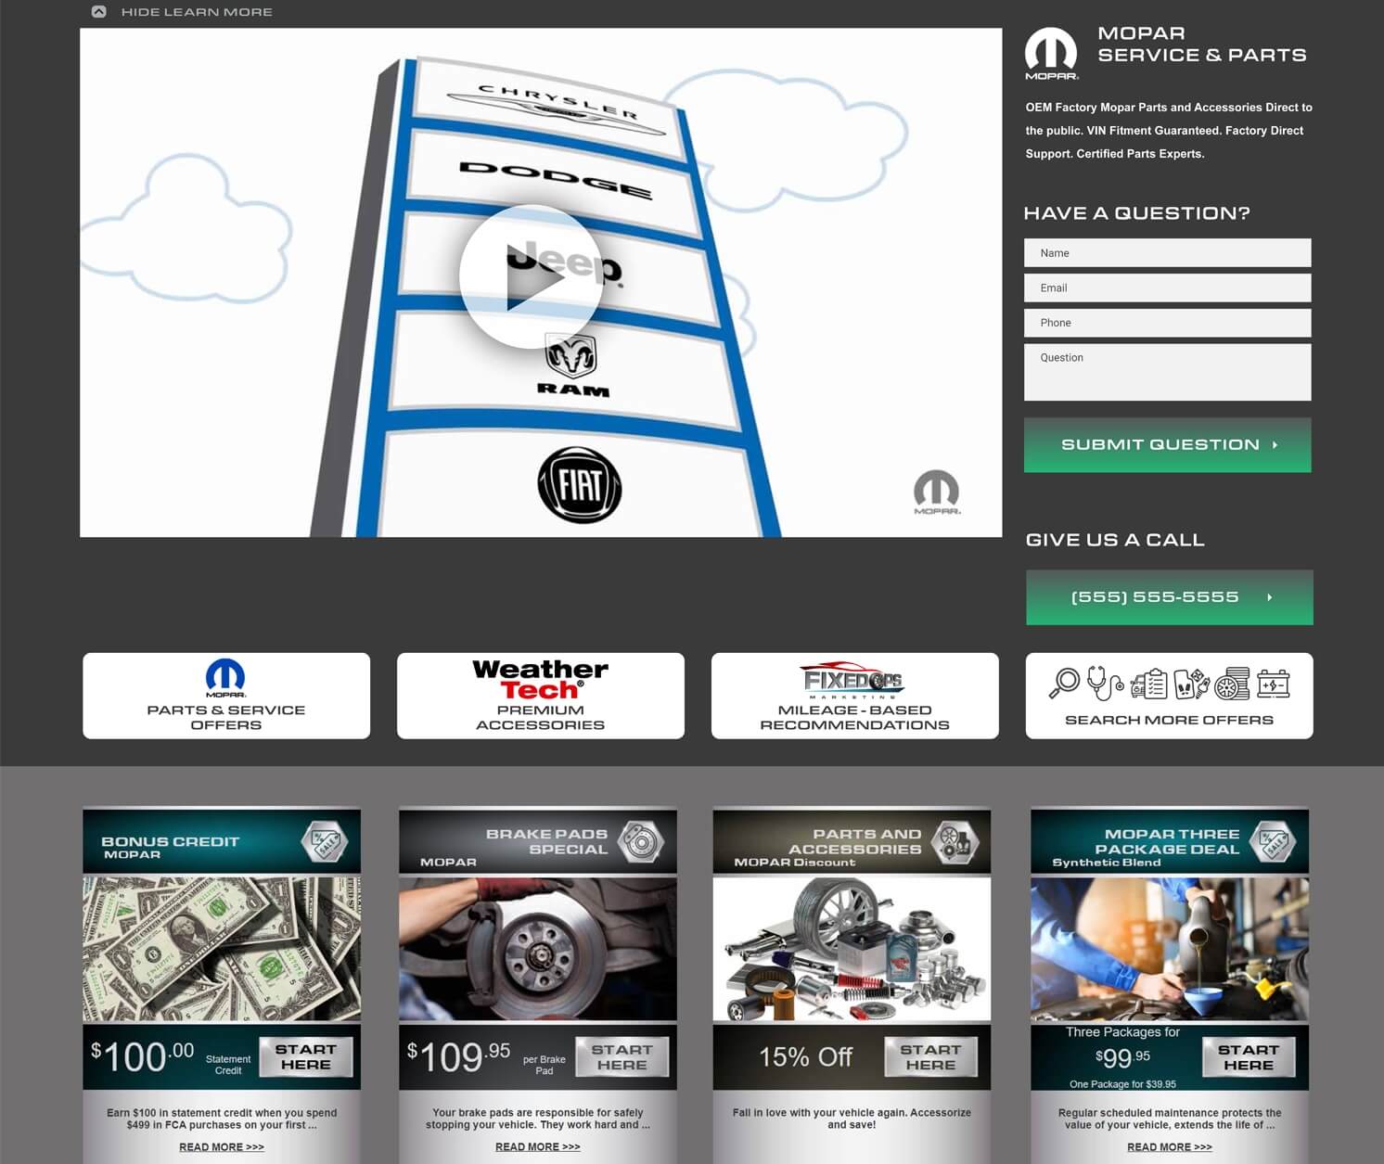Click the tire stack icon in Search More Offers

coord(1232,684)
